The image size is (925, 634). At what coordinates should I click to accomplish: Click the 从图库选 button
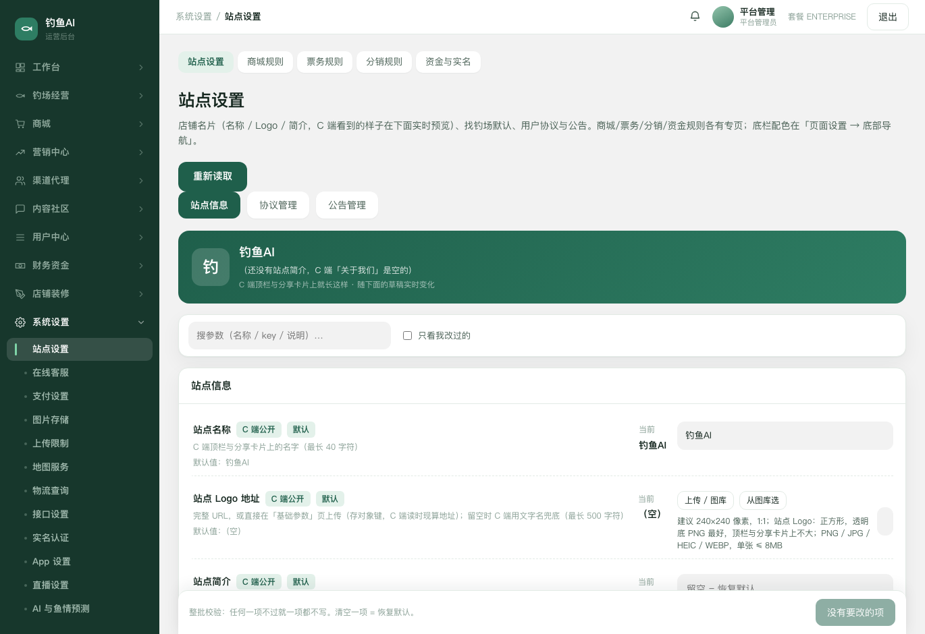click(x=763, y=500)
